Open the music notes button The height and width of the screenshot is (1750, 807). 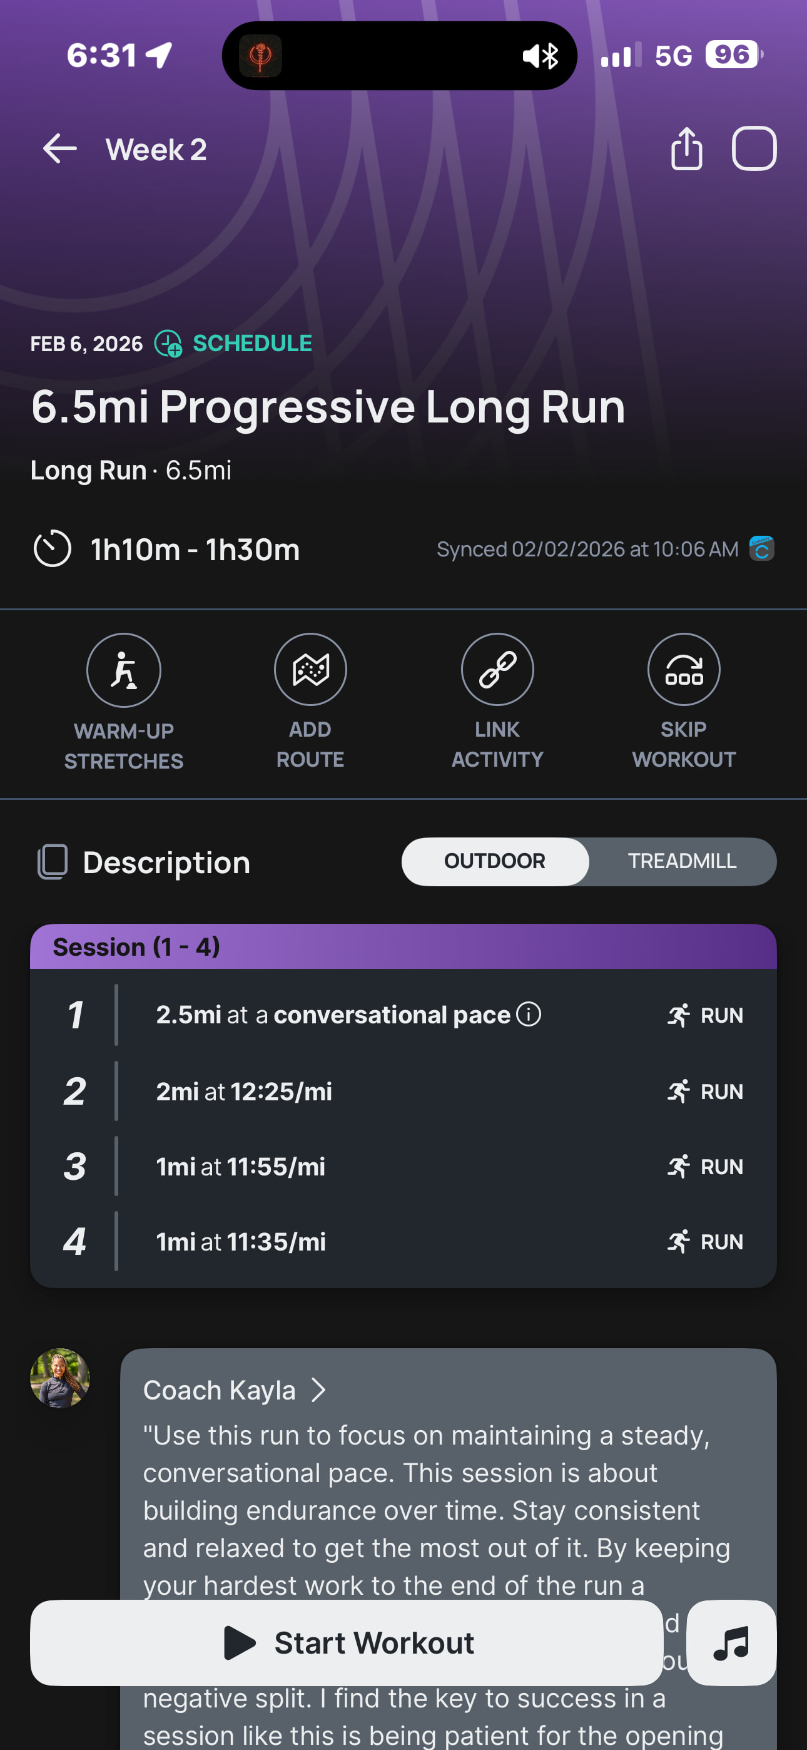click(731, 1643)
